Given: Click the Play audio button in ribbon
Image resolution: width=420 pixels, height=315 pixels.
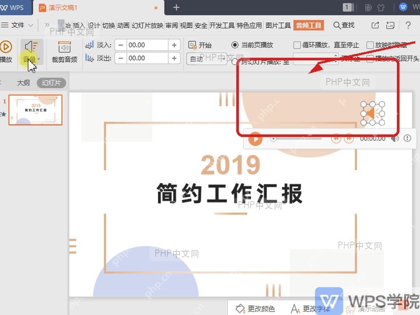Looking at the screenshot, I should click(x=6, y=52).
